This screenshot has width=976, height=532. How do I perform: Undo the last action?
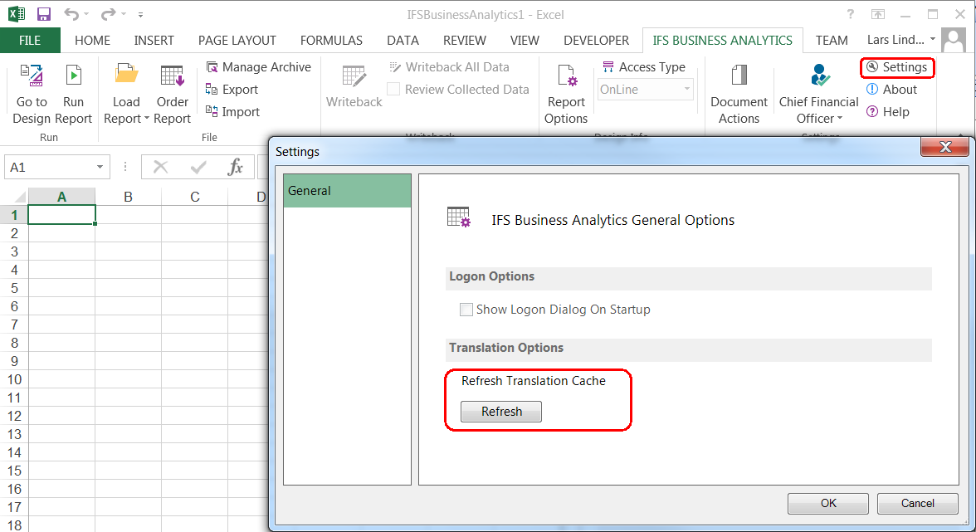tap(71, 14)
